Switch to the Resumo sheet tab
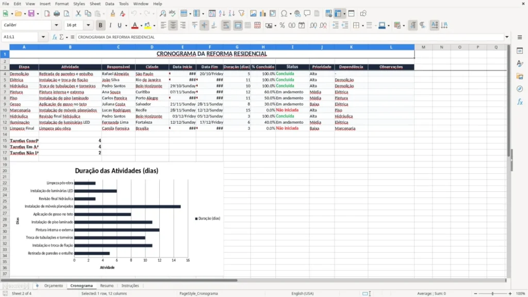 pyautogui.click(x=107, y=286)
